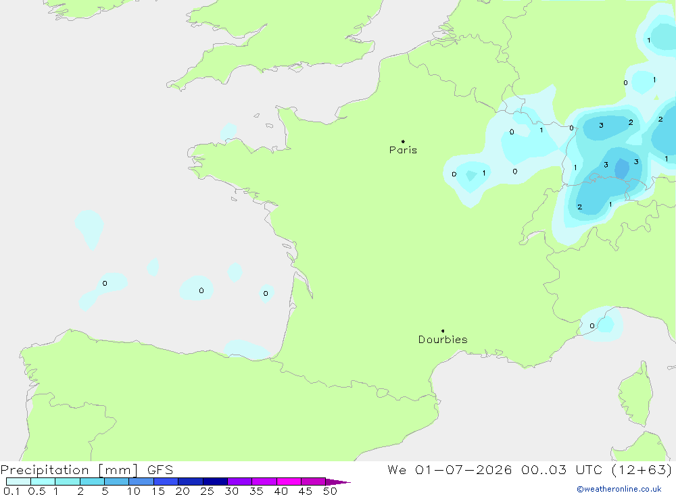
Task: Pick the lightest cyan 0.1–0.5 mm legend swatch
Action: coord(18,481)
